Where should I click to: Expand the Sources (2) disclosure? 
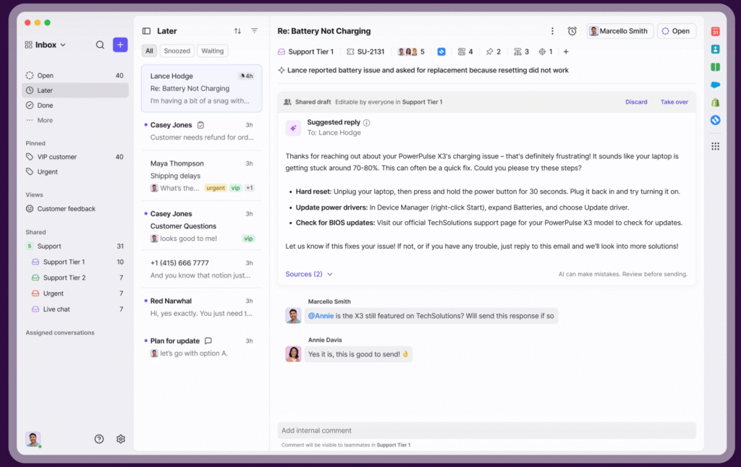pyautogui.click(x=309, y=274)
